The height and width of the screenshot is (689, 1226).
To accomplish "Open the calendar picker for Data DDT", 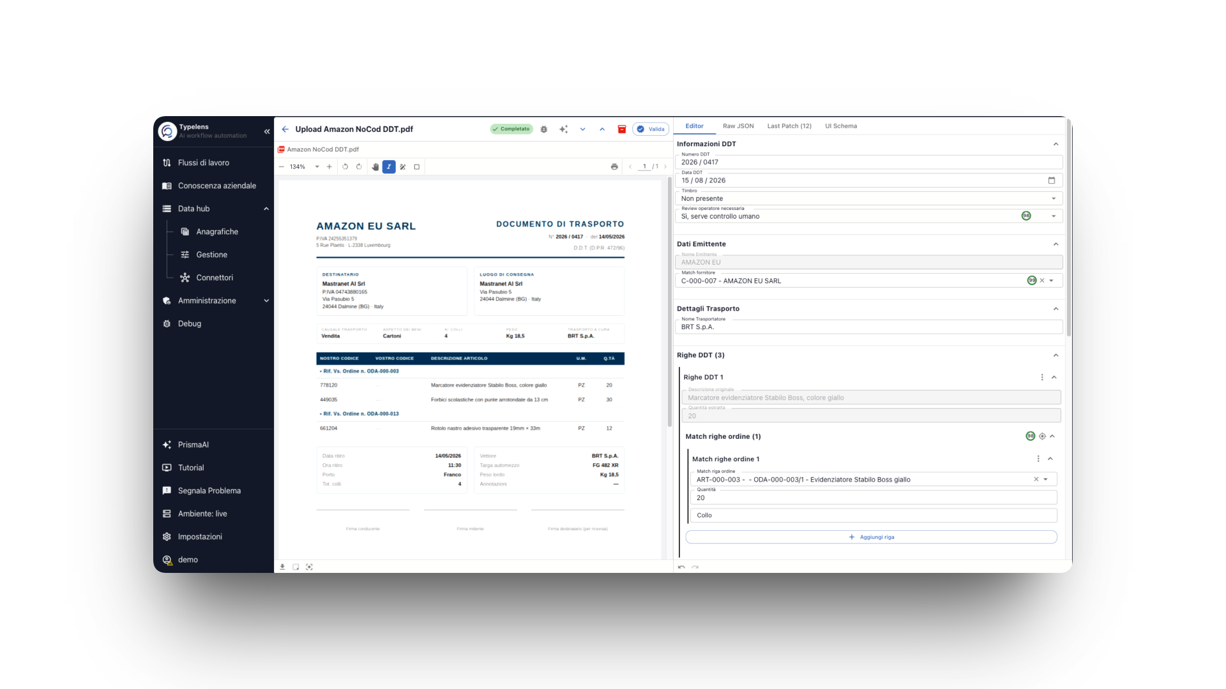I will click(x=1052, y=181).
